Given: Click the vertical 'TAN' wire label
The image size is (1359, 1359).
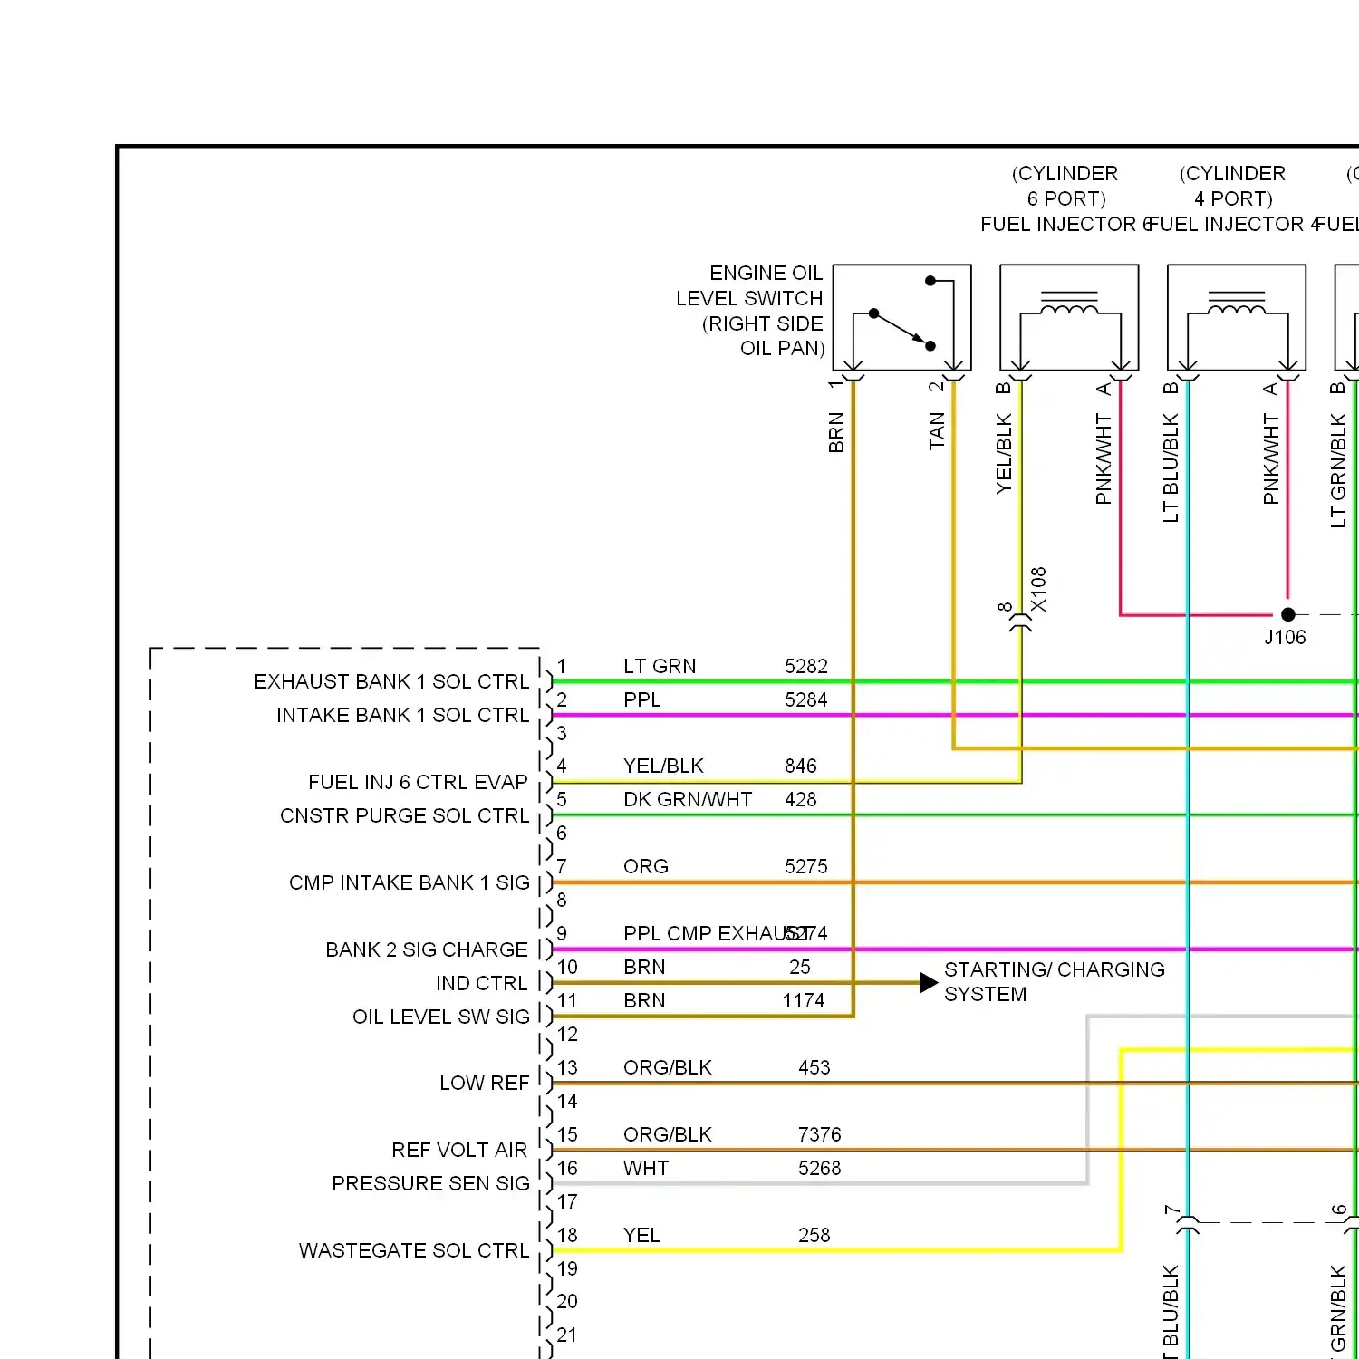Looking at the screenshot, I should click(x=937, y=431).
